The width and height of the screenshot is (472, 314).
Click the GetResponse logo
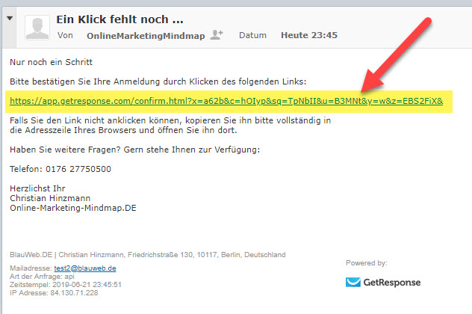tap(383, 282)
